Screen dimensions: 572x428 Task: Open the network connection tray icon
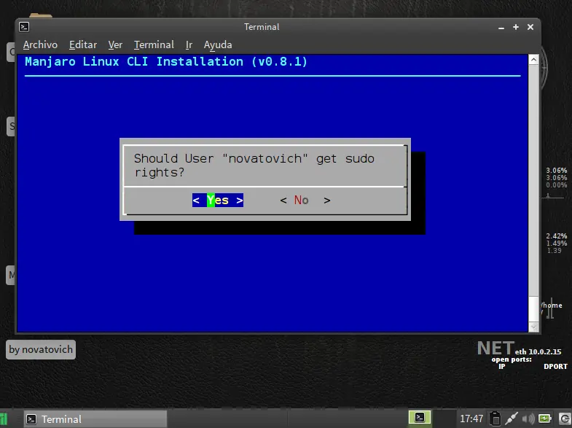pyautogui.click(x=512, y=419)
